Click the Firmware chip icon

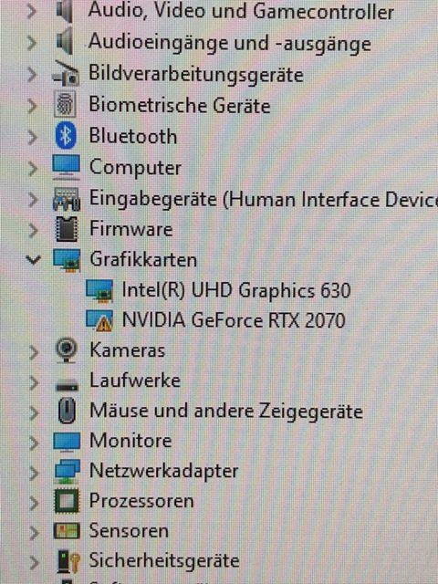(67, 229)
